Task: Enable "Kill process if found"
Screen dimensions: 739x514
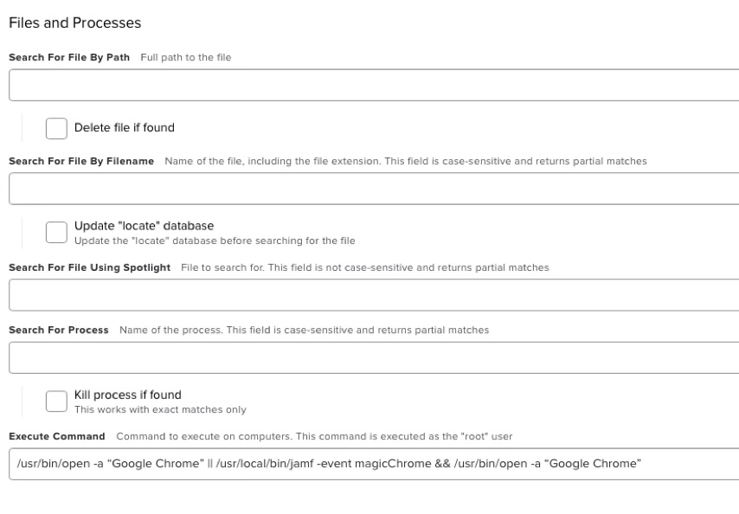Action: (x=56, y=401)
